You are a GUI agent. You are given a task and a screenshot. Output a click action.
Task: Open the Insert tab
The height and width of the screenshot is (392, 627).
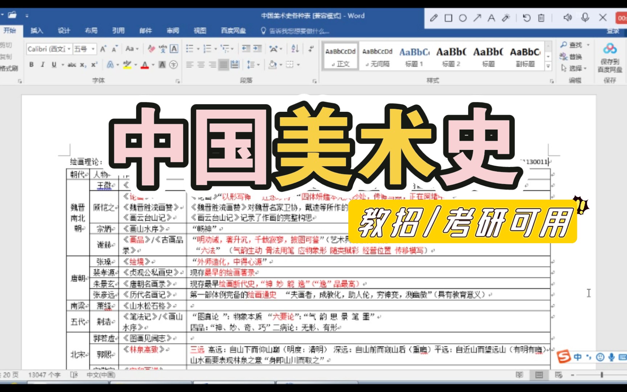click(37, 31)
